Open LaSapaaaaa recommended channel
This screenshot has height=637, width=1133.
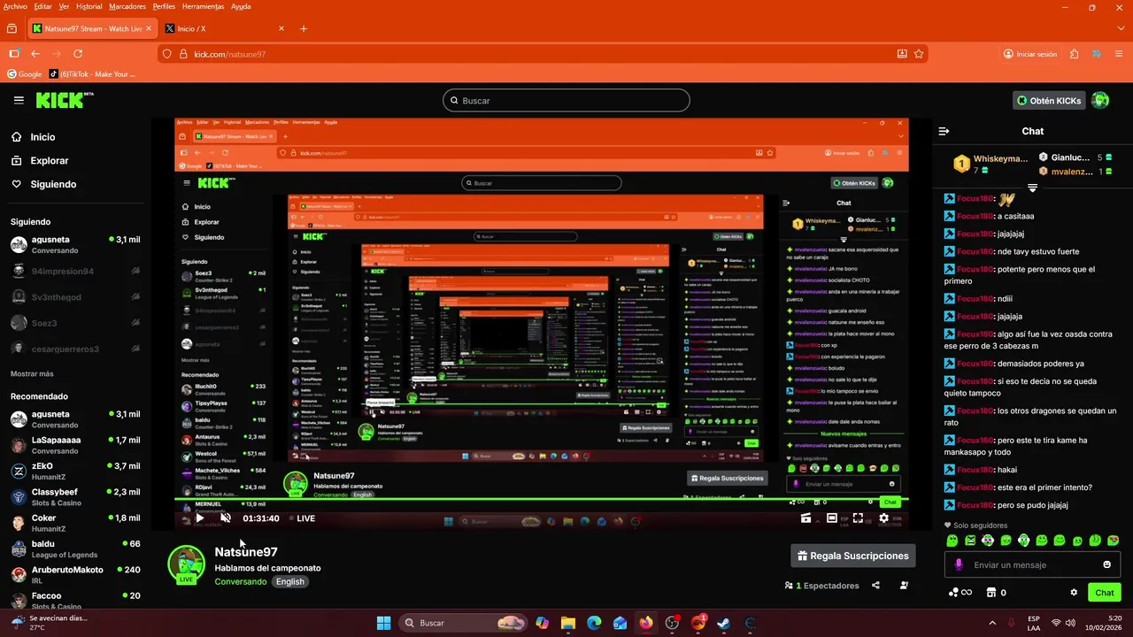click(x=75, y=445)
